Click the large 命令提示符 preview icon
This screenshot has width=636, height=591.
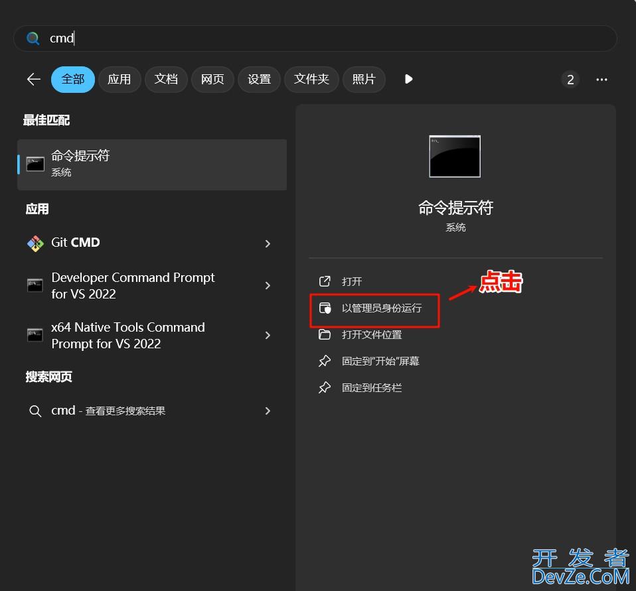(455, 157)
